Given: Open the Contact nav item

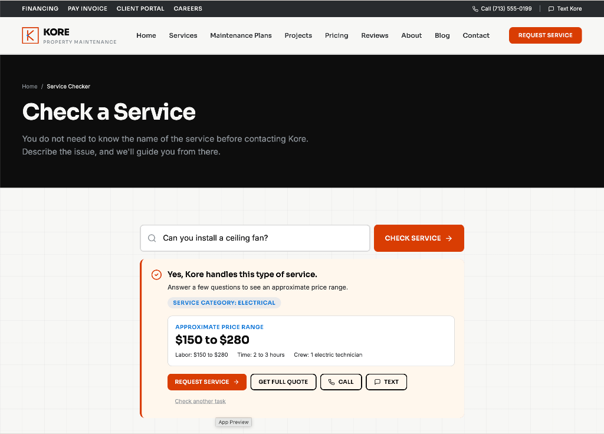Looking at the screenshot, I should pyautogui.click(x=476, y=35).
